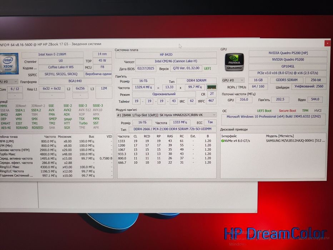
Task: Click the Турбо Макс operating point row
Action: [56, 154]
